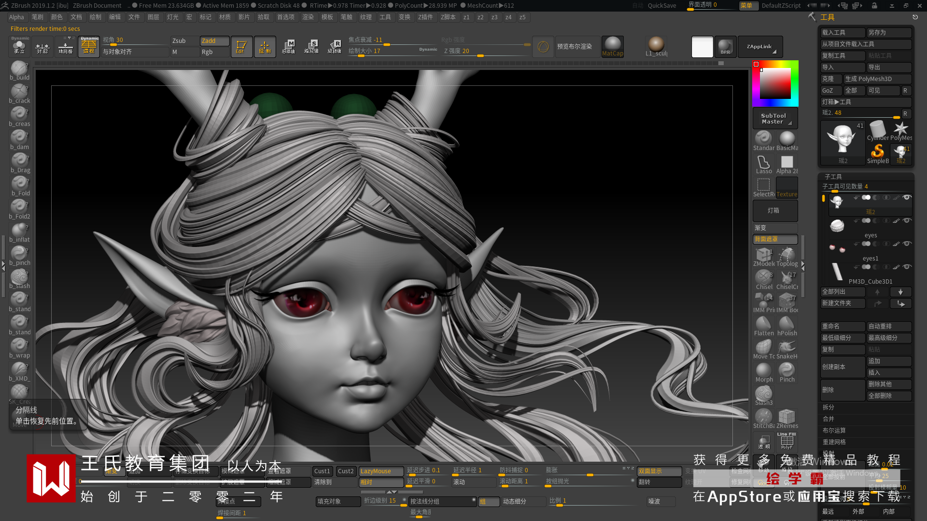Pick a color in the color picker square

pyautogui.click(x=775, y=83)
